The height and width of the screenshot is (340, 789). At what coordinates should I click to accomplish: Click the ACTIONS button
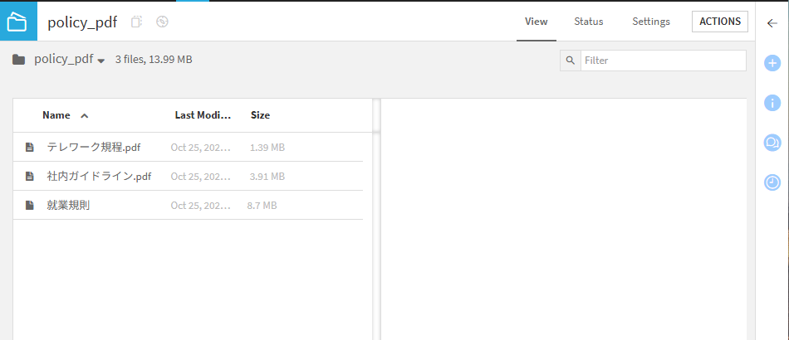point(720,22)
